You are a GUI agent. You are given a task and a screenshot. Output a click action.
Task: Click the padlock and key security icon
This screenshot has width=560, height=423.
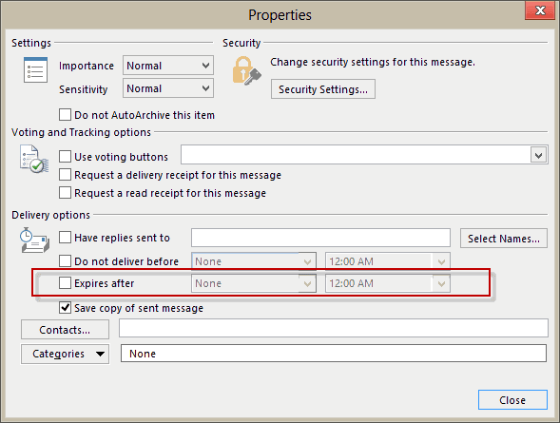[x=246, y=70]
